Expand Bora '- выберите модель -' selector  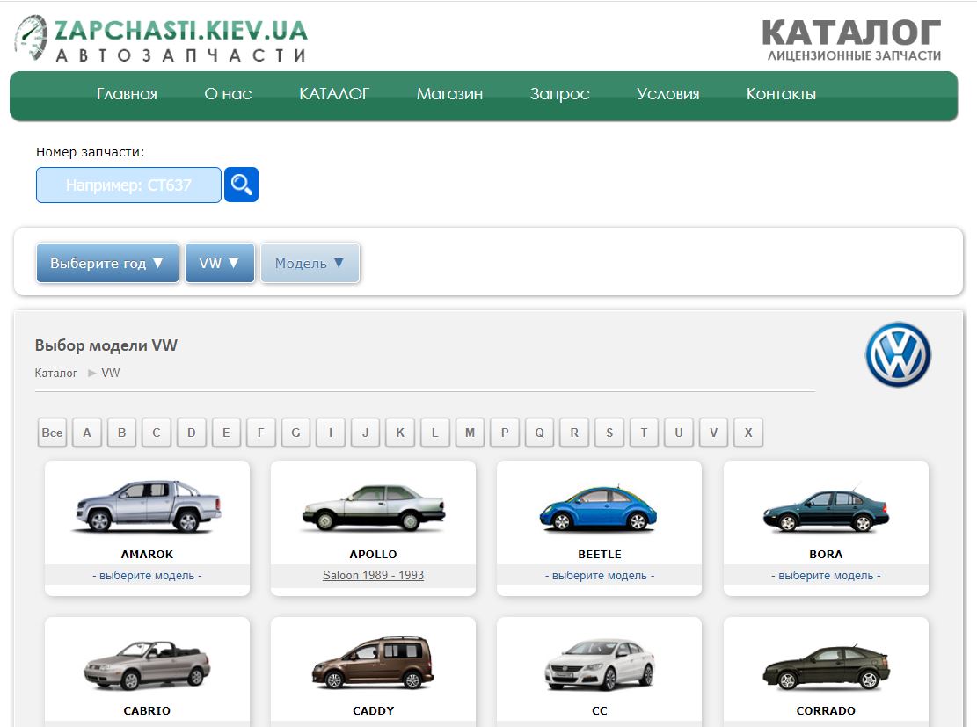point(826,575)
